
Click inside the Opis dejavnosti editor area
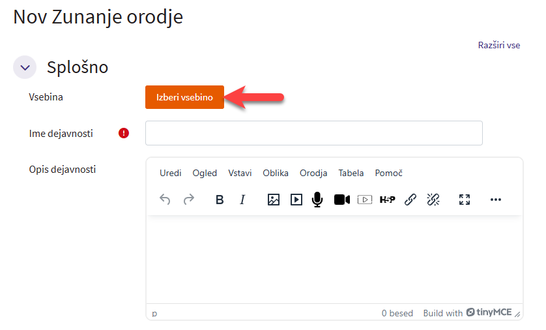tap(334, 260)
